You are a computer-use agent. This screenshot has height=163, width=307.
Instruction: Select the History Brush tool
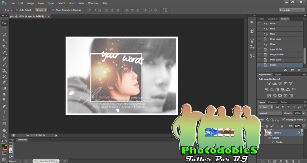click(x=4, y=76)
